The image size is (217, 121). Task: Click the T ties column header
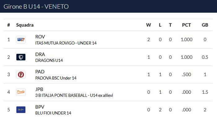point(170,25)
